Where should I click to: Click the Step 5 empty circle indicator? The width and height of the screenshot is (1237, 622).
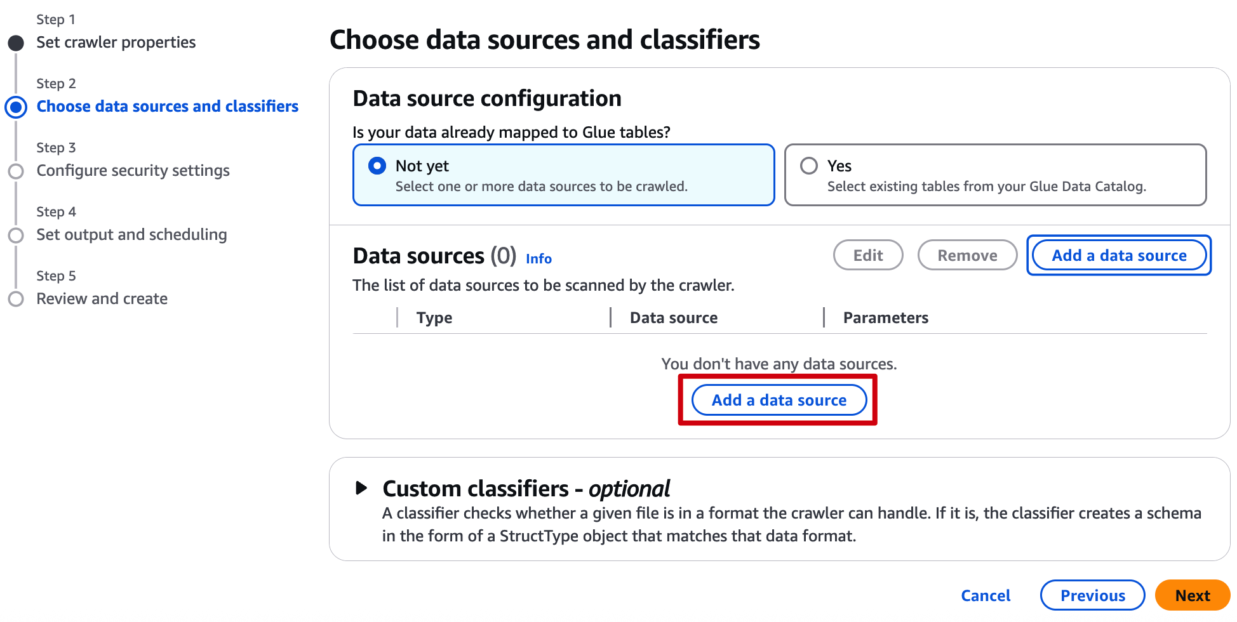point(16,299)
